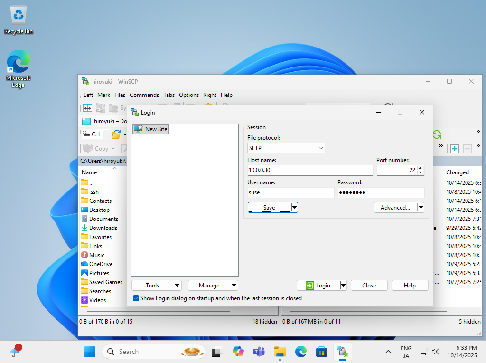Increase port number with the up arrow

[421, 168]
